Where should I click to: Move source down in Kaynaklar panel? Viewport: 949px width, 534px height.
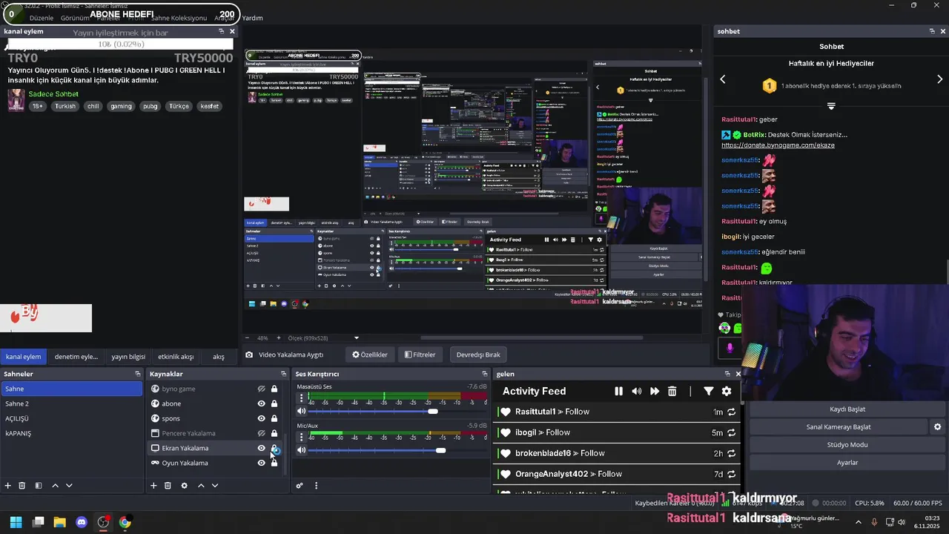(215, 486)
